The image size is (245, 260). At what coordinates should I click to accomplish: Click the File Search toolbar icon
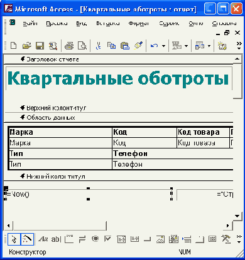pos(53,45)
